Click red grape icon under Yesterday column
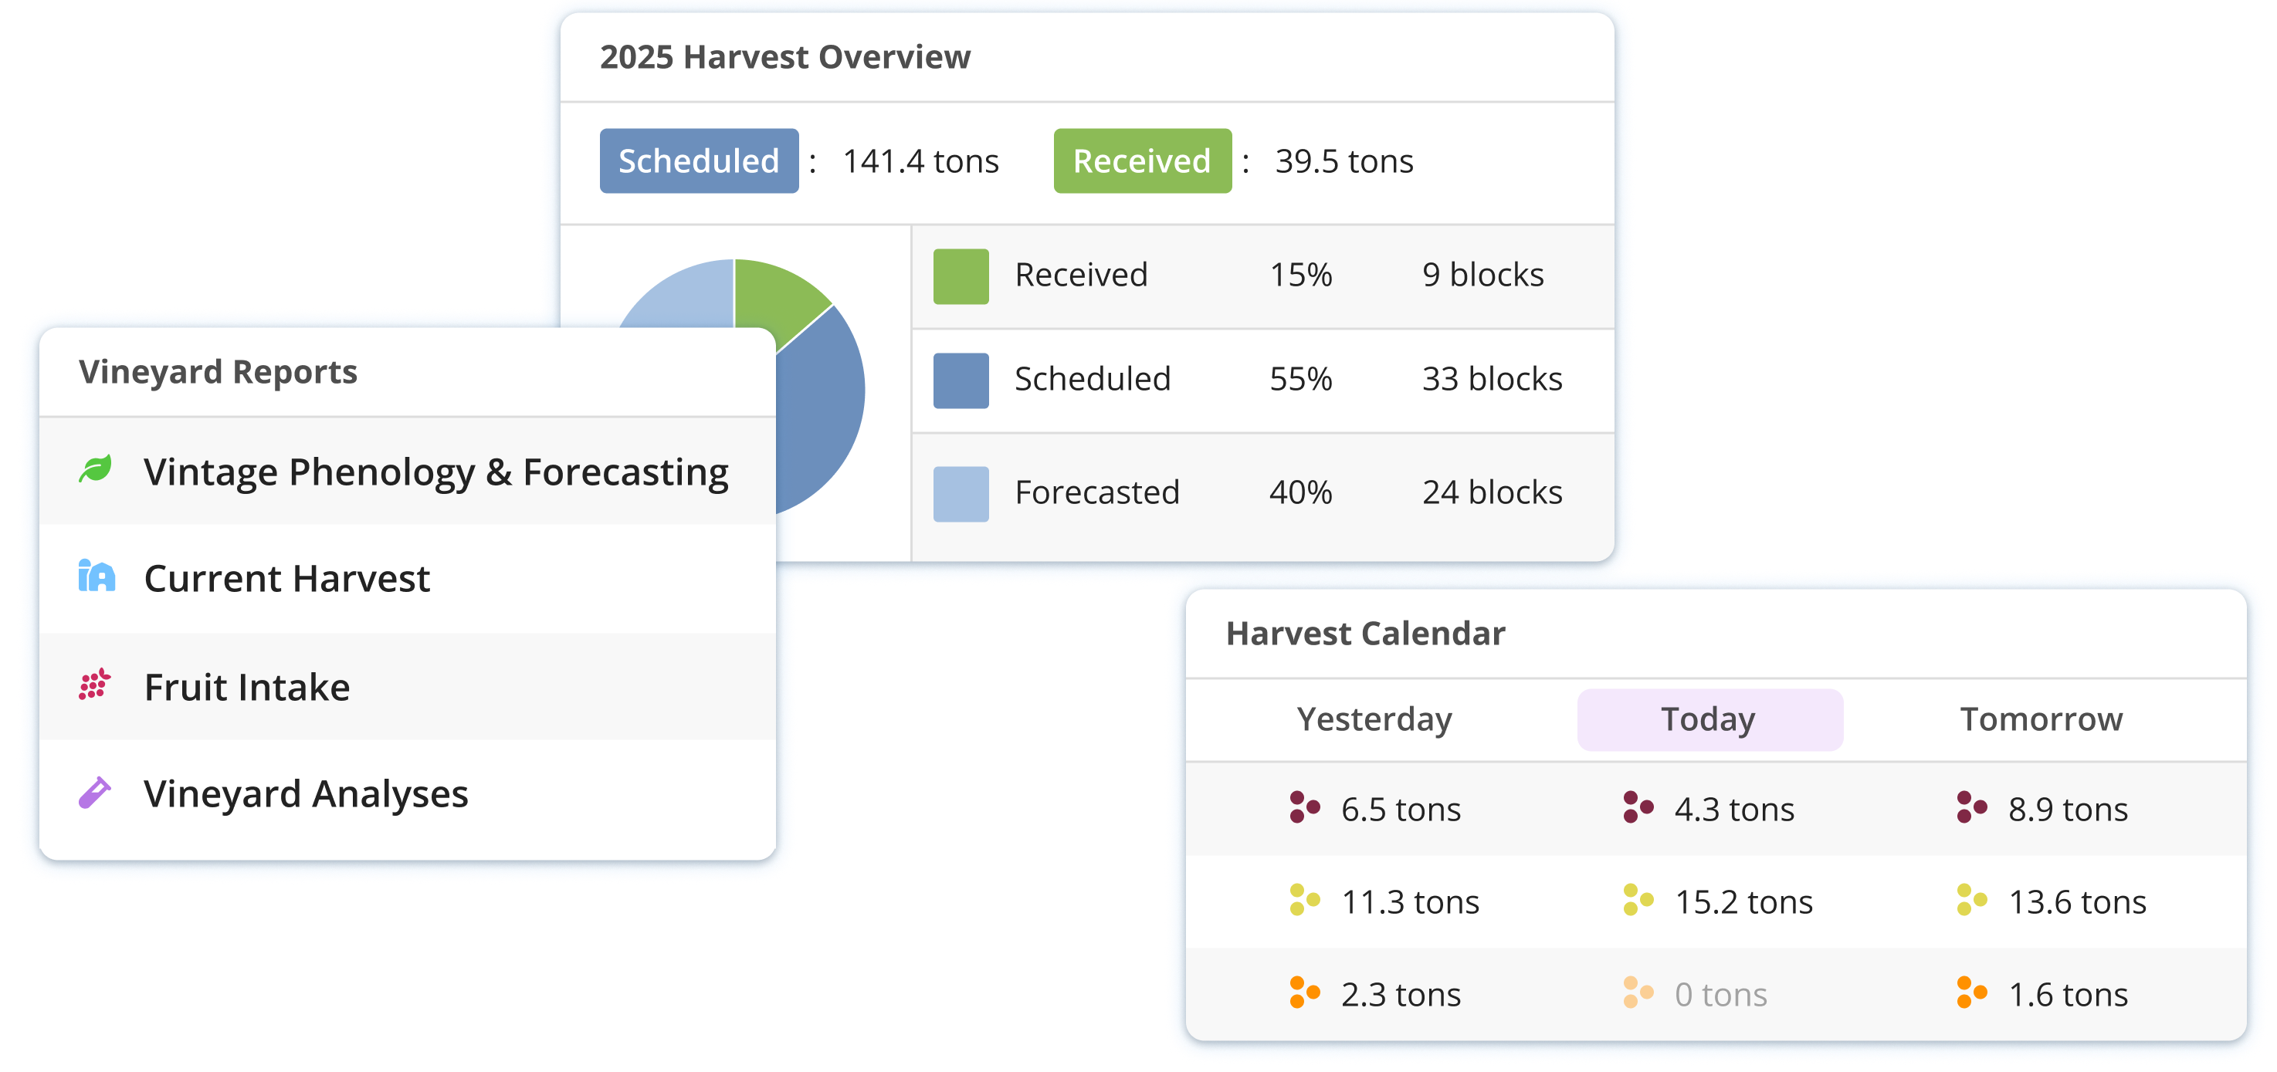This screenshot has height=1072, width=2277. [1304, 808]
